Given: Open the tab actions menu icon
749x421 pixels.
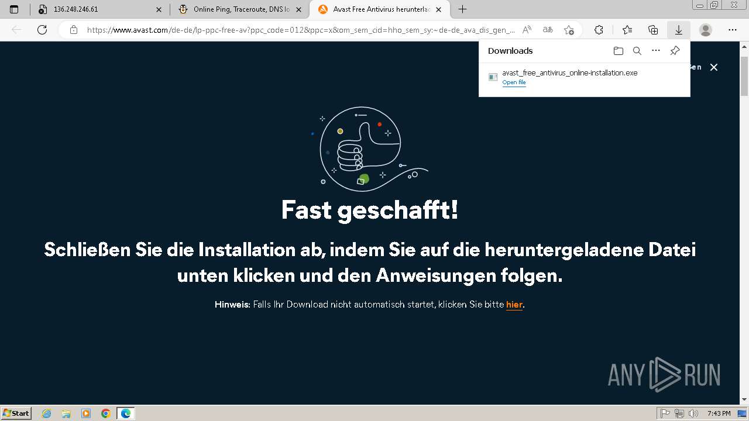Looking at the screenshot, I should tap(14, 9).
